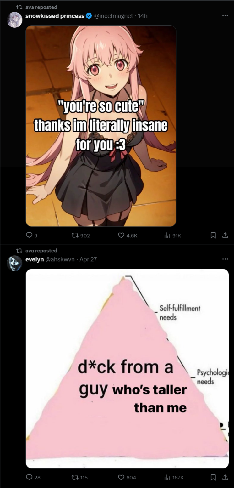Open the pink-haired anime girl image
This screenshot has width=234, height=488.
[101, 126]
